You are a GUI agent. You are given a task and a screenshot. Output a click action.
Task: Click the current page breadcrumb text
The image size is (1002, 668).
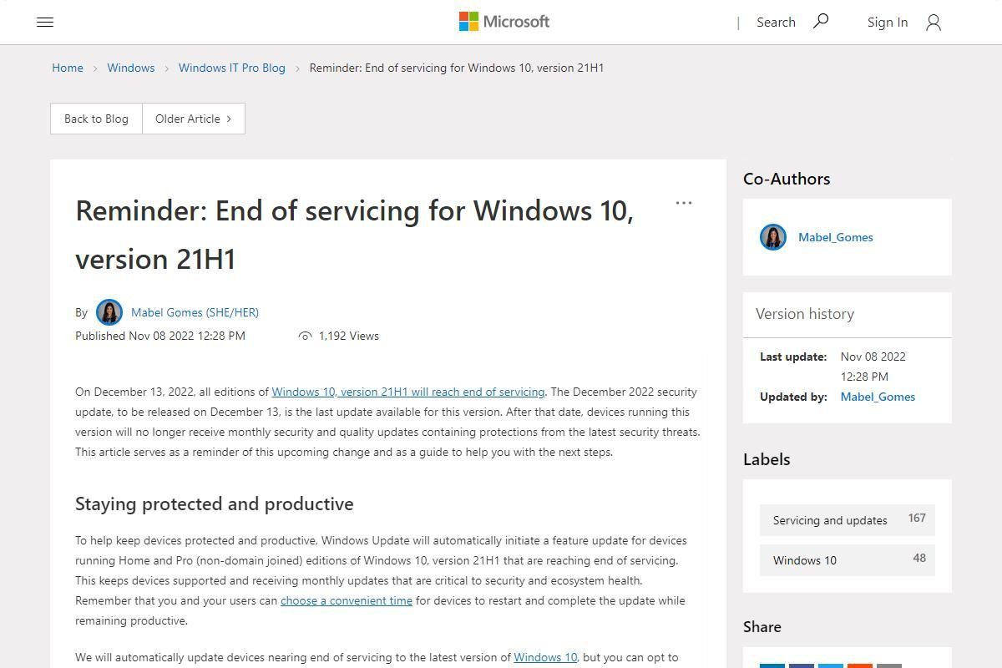[457, 68]
